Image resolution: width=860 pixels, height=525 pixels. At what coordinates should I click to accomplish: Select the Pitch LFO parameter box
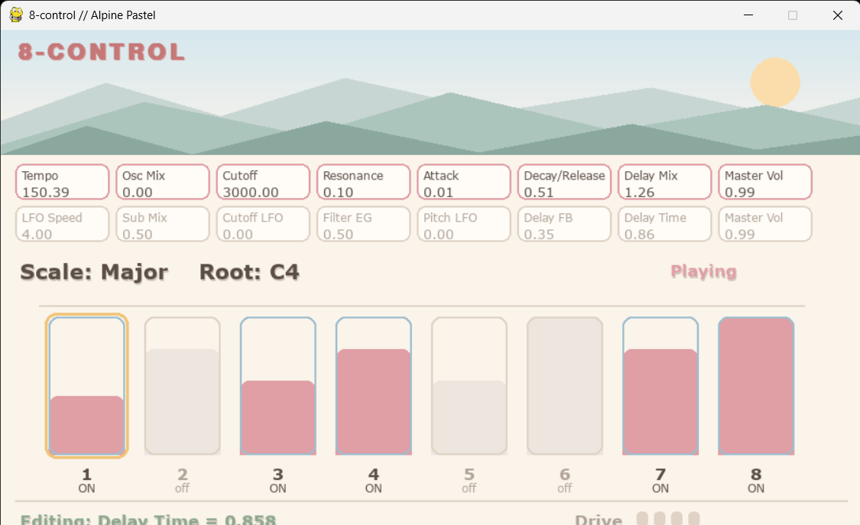pos(463,224)
